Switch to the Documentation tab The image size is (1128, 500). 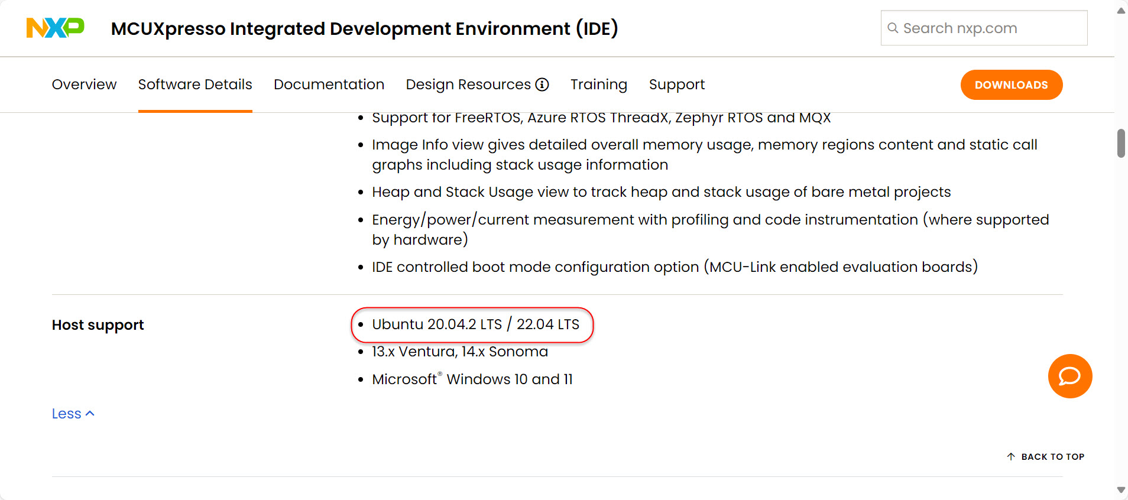tap(329, 85)
